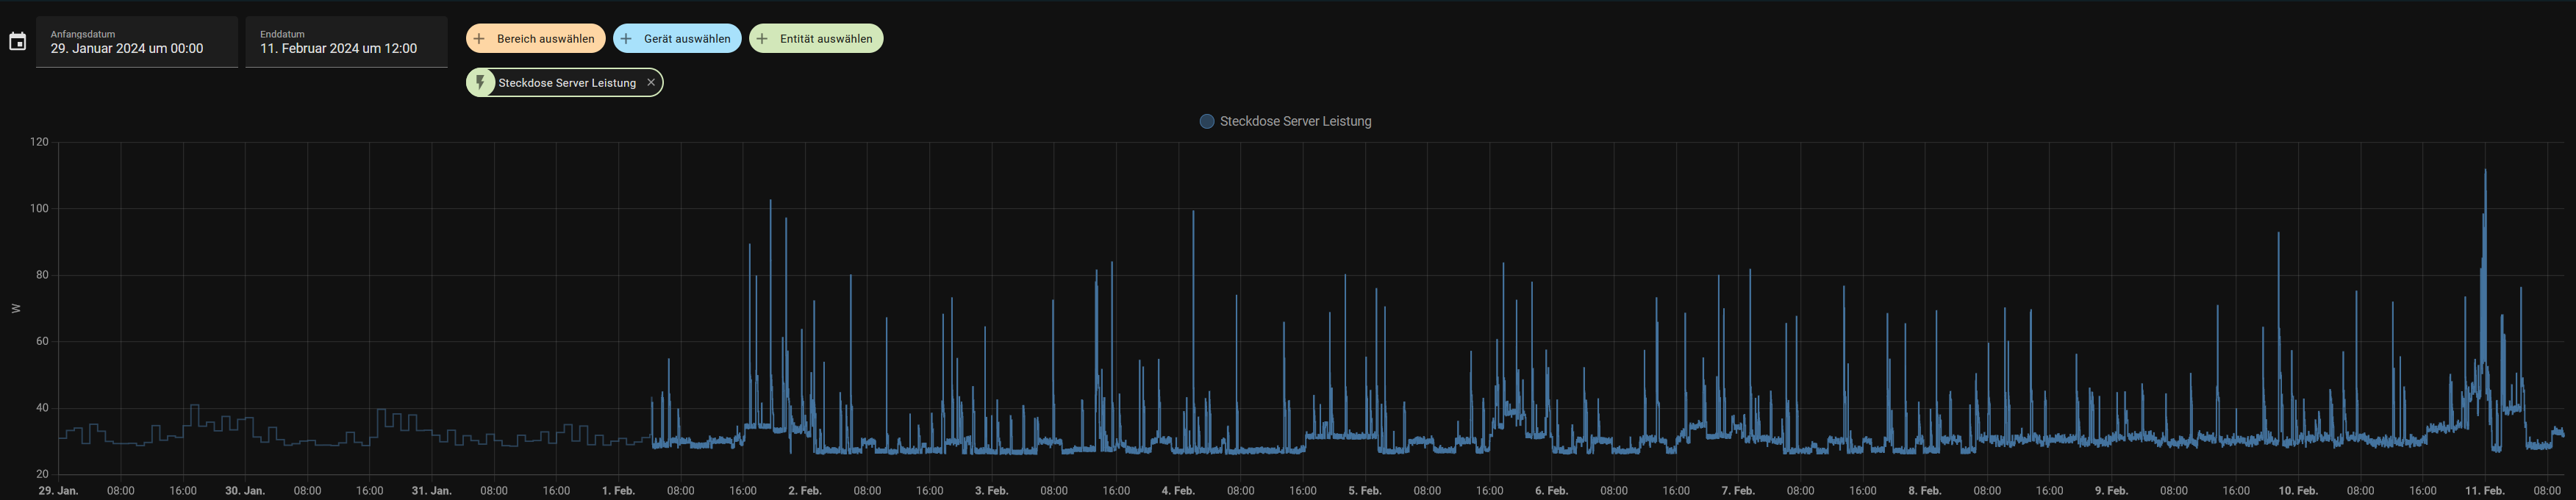Image resolution: width=2576 pixels, height=500 pixels.
Task: Click the 4. Feb. axis label
Action: (x=1178, y=491)
